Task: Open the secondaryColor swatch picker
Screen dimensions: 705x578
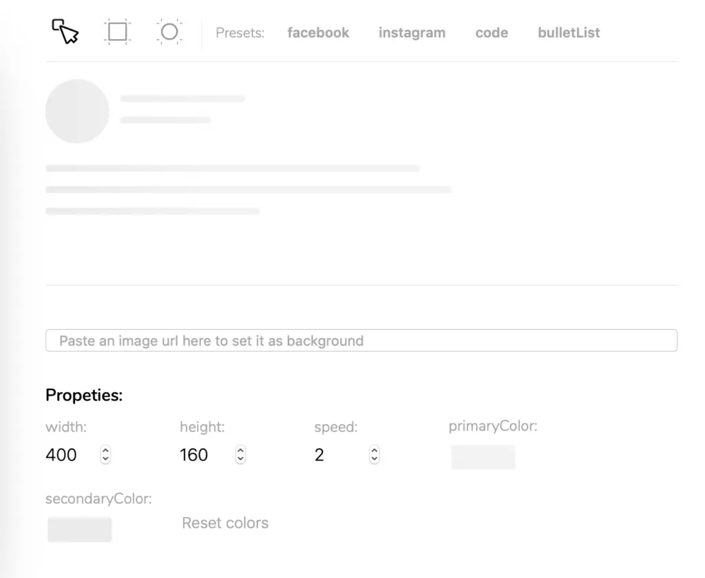Action: (79, 529)
